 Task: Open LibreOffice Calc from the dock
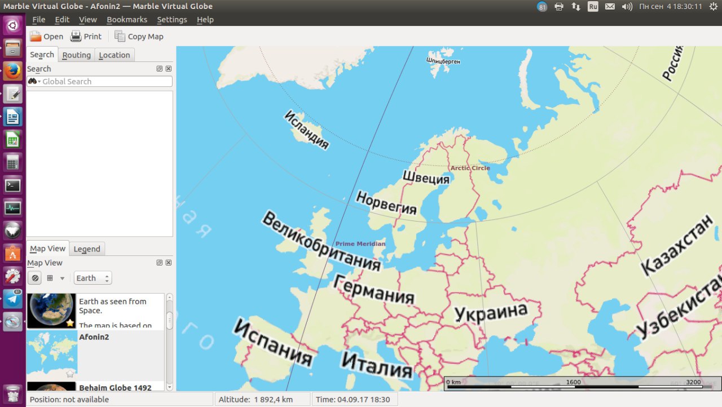[x=12, y=140]
